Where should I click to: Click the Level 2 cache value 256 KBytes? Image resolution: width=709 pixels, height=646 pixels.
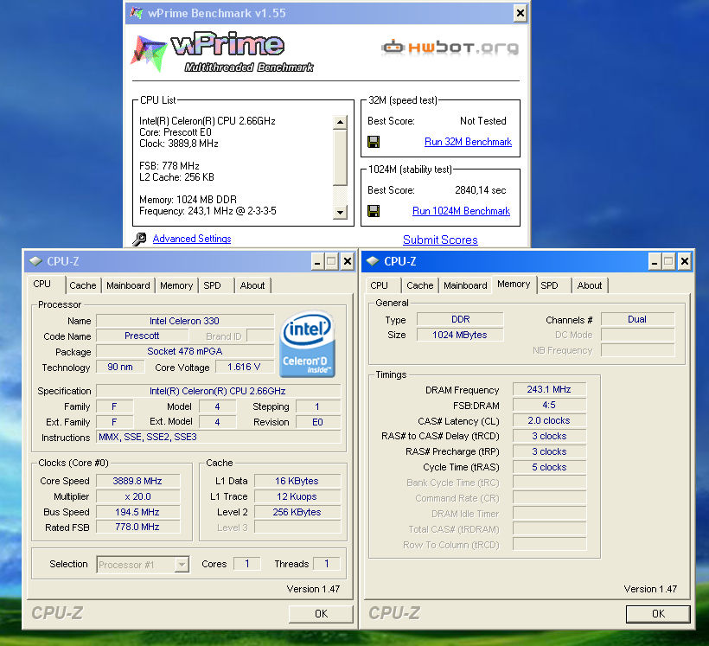[x=297, y=512]
